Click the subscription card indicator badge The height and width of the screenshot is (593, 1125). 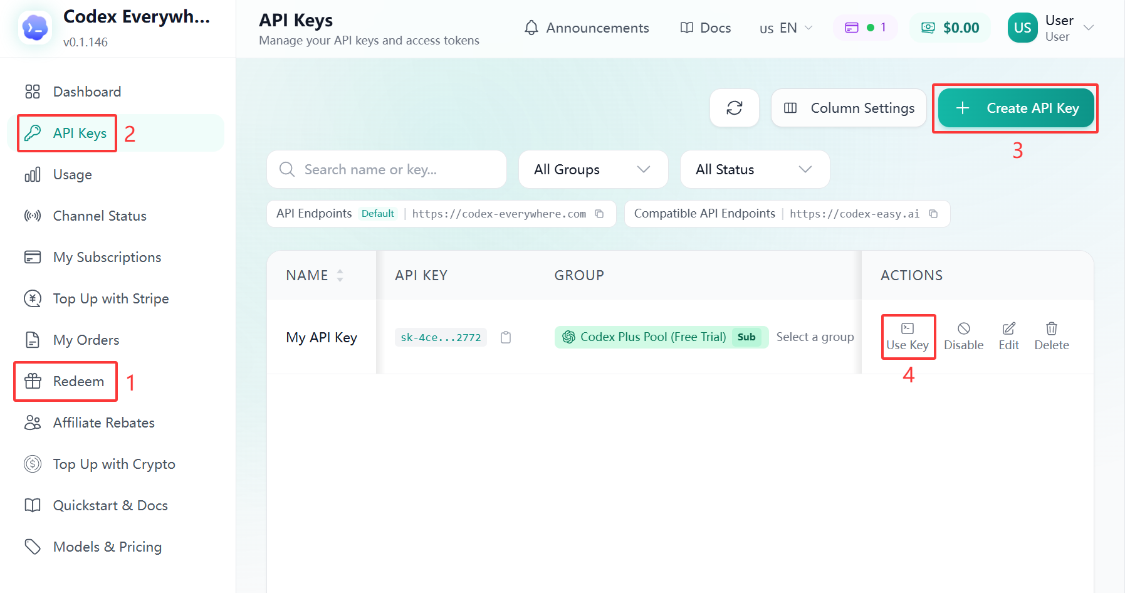[x=866, y=28]
